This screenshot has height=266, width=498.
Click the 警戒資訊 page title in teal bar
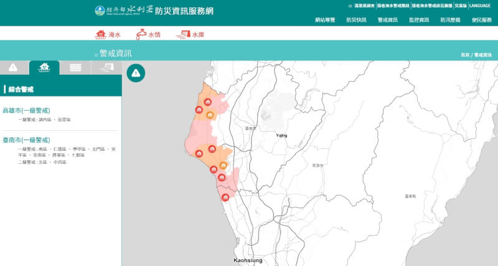click(x=116, y=54)
